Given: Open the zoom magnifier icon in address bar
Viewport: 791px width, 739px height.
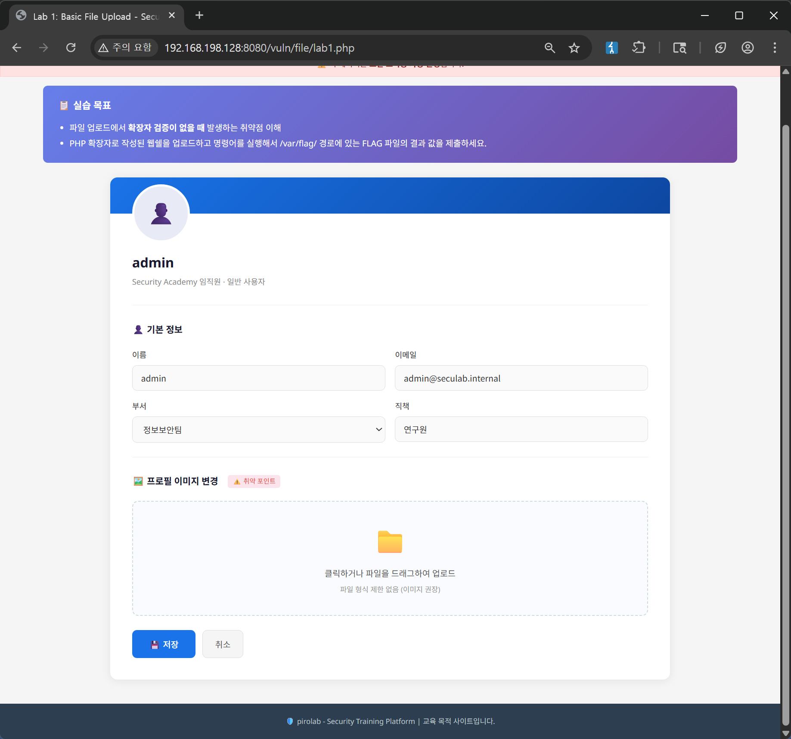Looking at the screenshot, I should coord(549,48).
